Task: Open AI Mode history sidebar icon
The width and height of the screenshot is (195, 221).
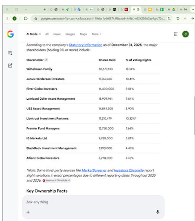Action: tap(10, 53)
